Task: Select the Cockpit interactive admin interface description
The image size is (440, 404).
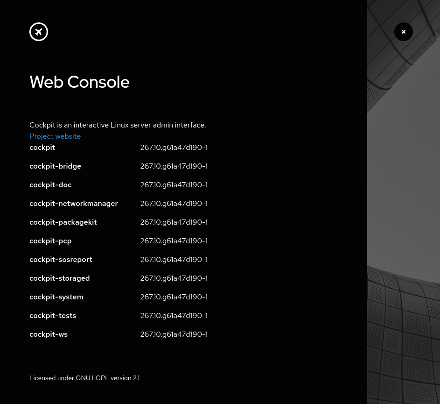Action: point(118,125)
